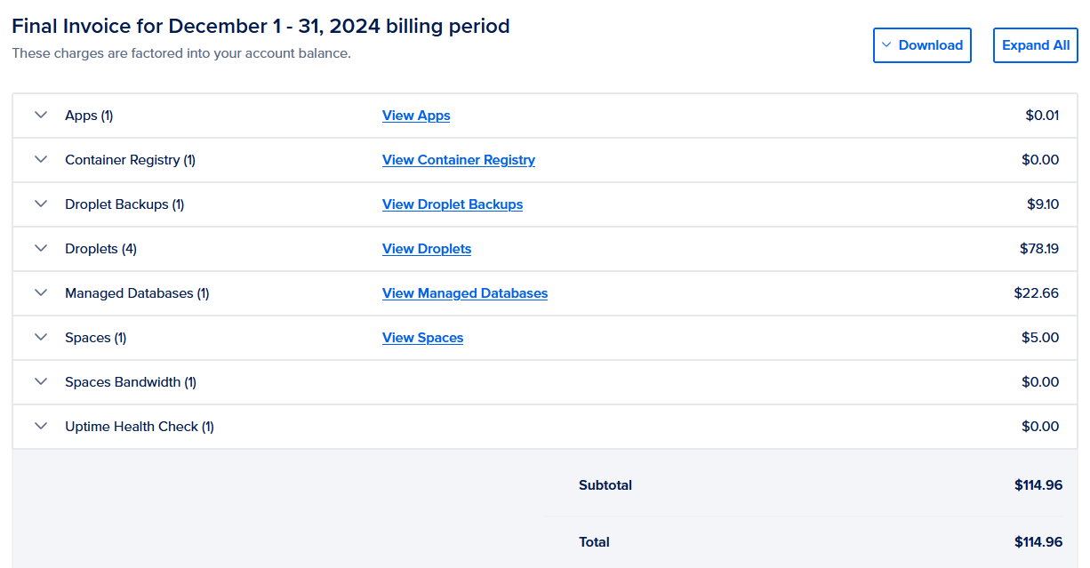The width and height of the screenshot is (1090, 568).
Task: Expand the Droplets (4) chevron
Action: pyautogui.click(x=40, y=249)
